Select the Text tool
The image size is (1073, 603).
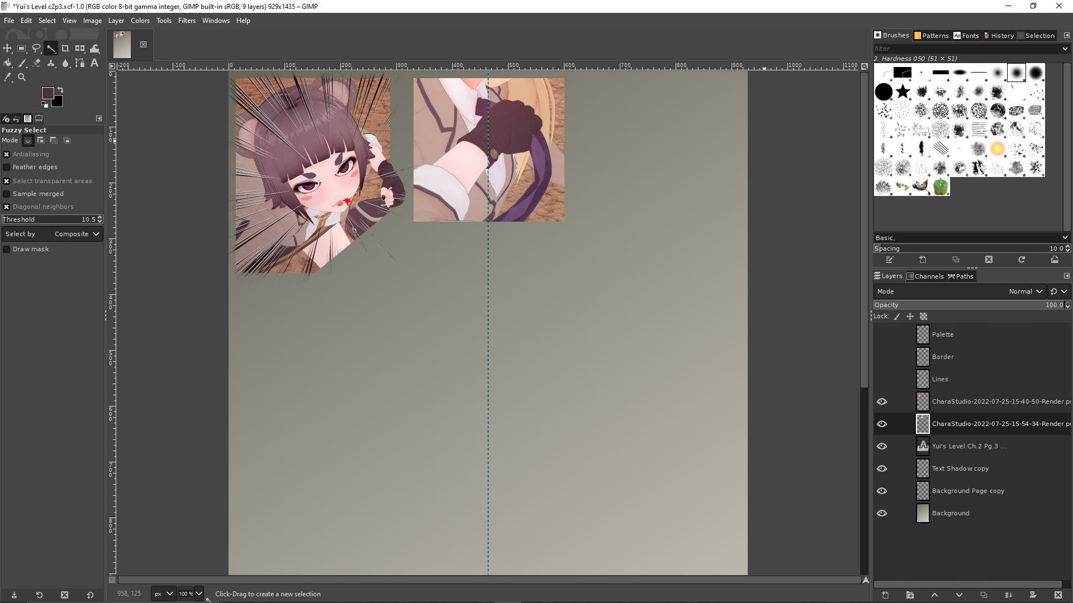click(94, 63)
